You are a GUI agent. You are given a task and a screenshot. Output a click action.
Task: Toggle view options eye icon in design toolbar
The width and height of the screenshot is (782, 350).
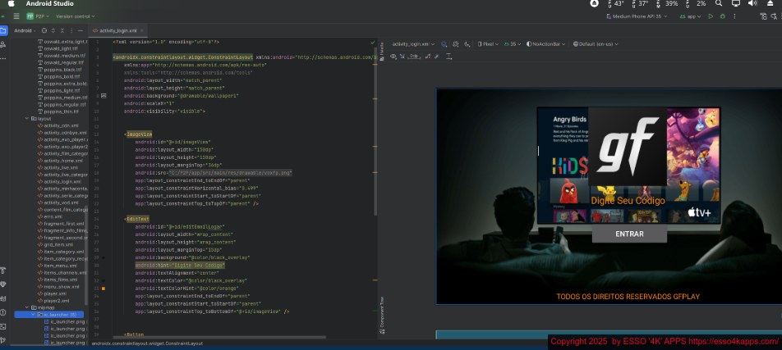click(393, 57)
